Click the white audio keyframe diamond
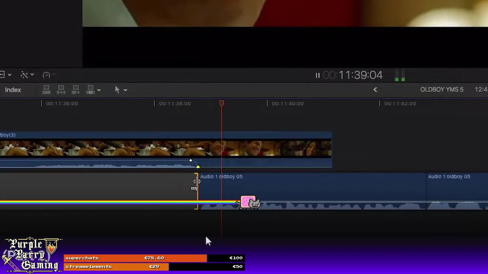 coord(191,161)
